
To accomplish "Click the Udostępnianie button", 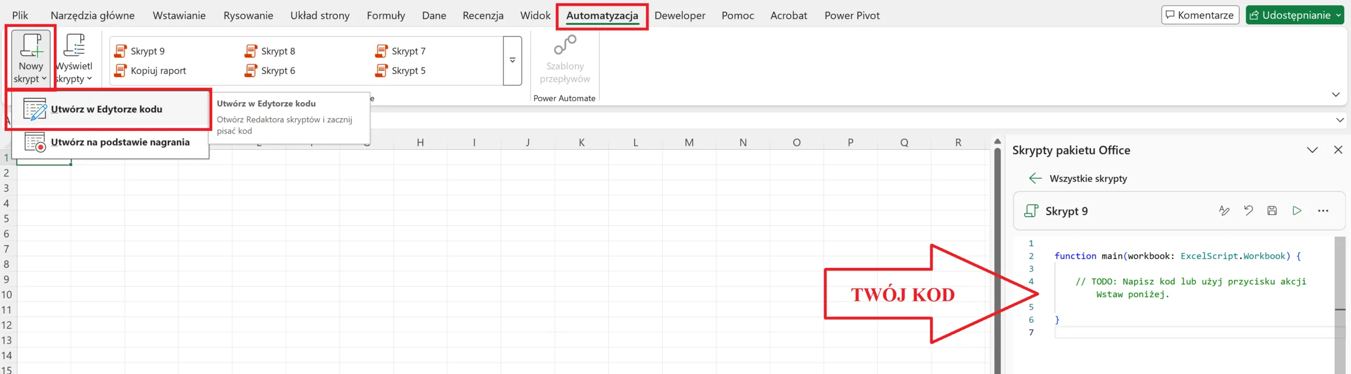I will pos(1294,15).
